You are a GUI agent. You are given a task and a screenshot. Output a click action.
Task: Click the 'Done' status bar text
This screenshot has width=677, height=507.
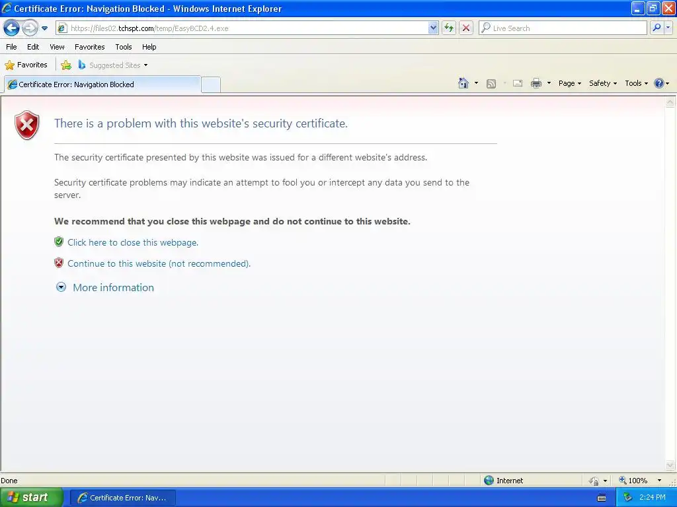pos(9,481)
